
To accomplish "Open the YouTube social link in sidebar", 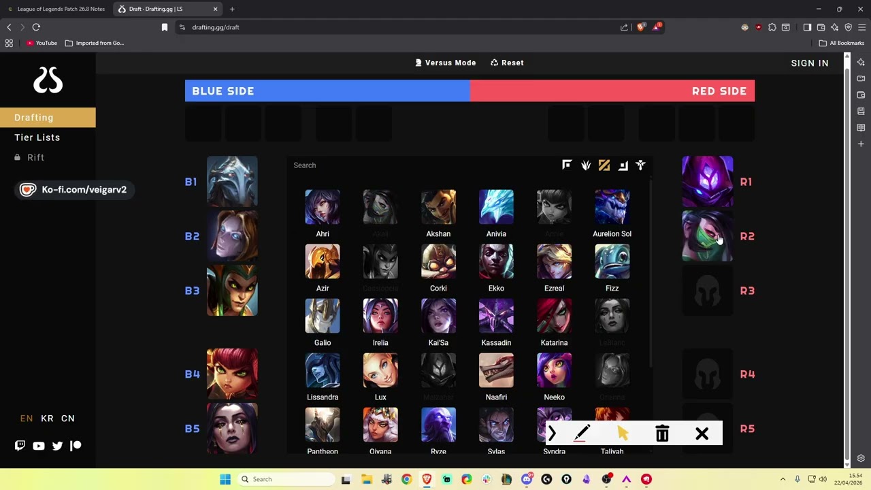I will (x=39, y=446).
